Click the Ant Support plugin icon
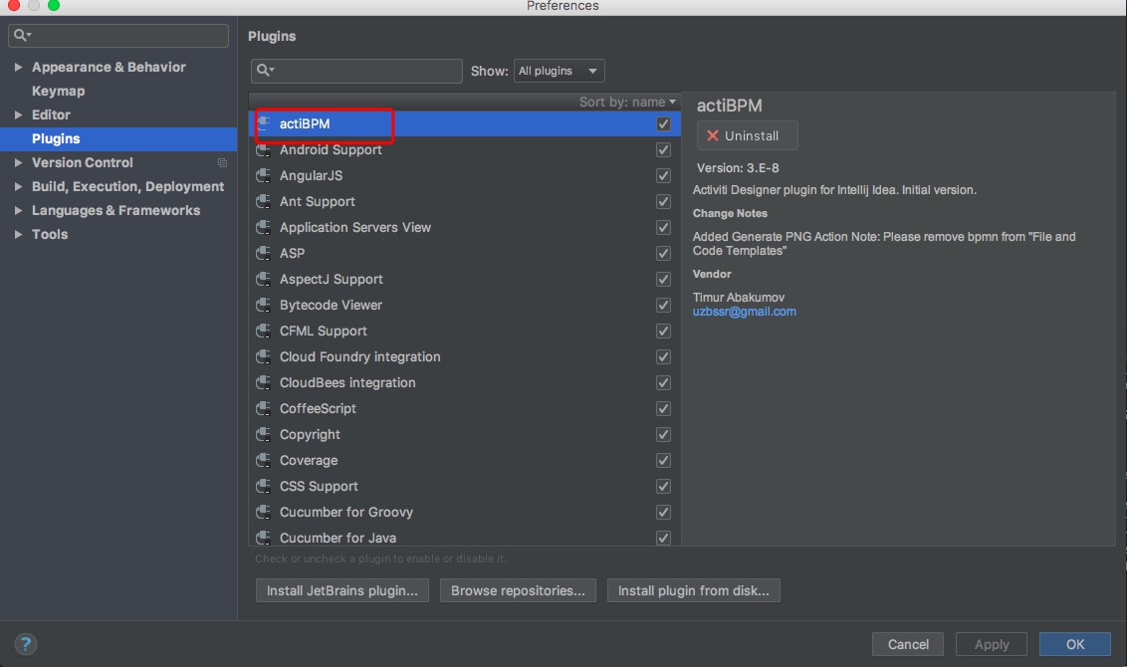1127x667 pixels. coord(263,201)
